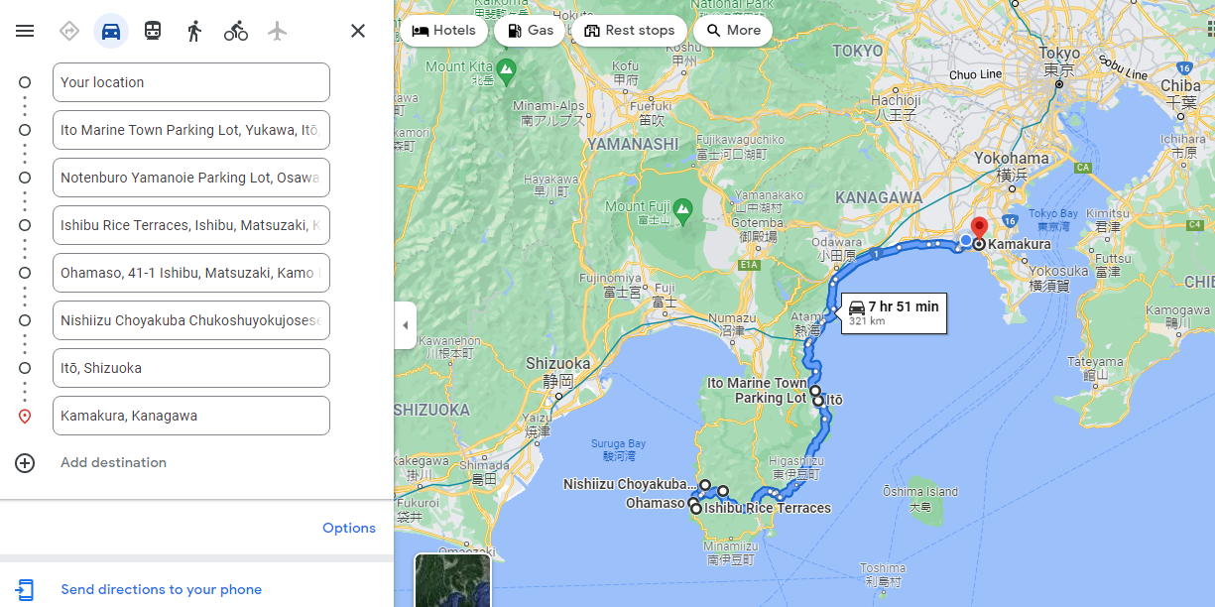Edit the Nishiizu Choyakuba stop field

pyautogui.click(x=191, y=320)
